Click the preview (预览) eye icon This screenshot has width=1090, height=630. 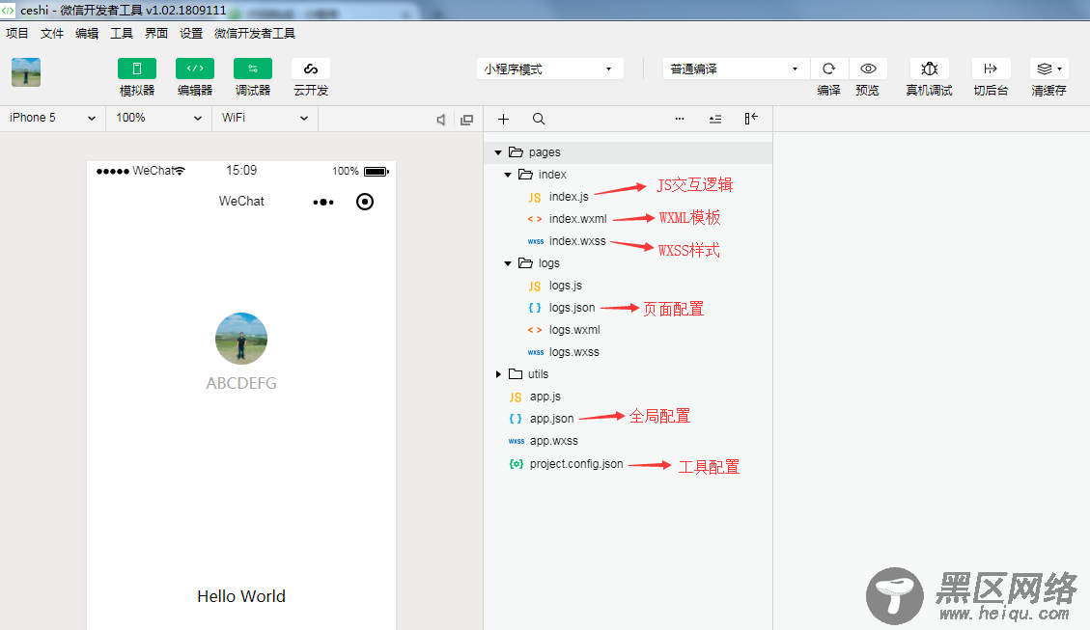click(868, 68)
